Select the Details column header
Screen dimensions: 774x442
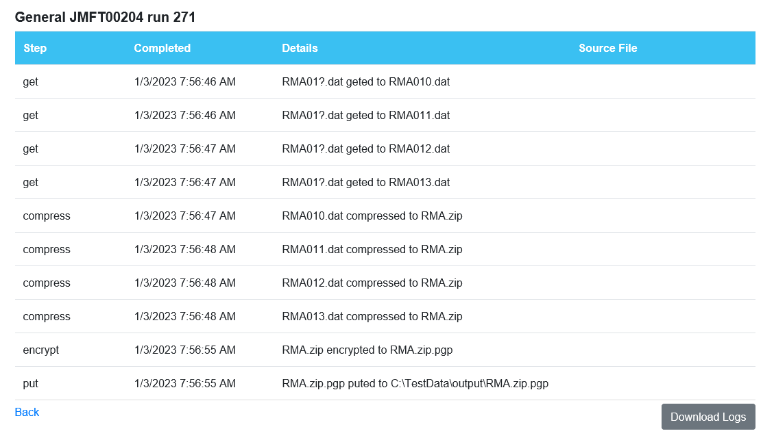[300, 49]
